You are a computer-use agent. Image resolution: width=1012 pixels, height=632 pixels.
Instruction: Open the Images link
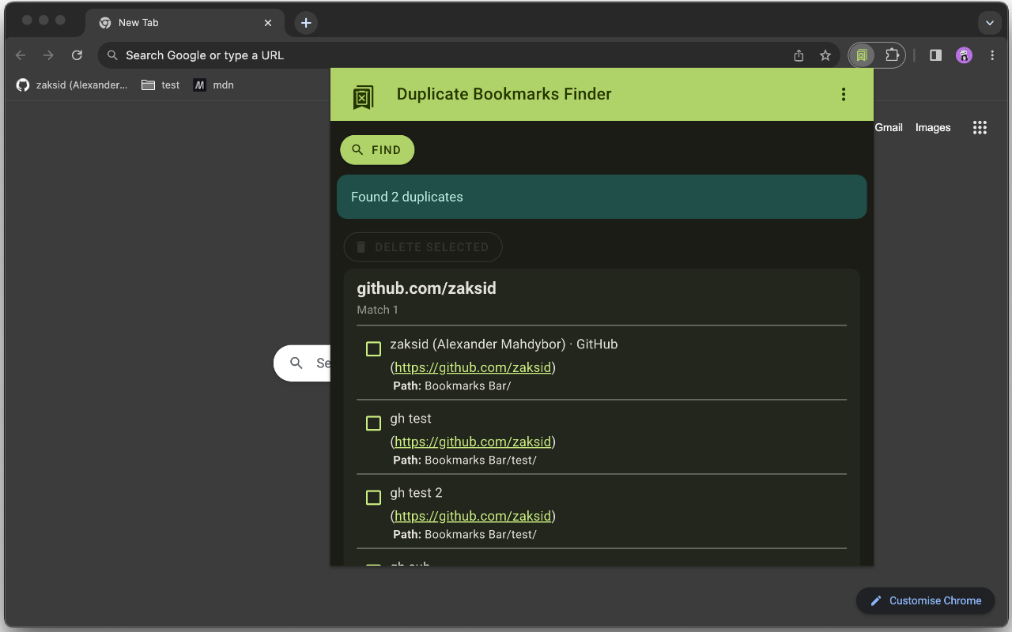[x=933, y=127]
